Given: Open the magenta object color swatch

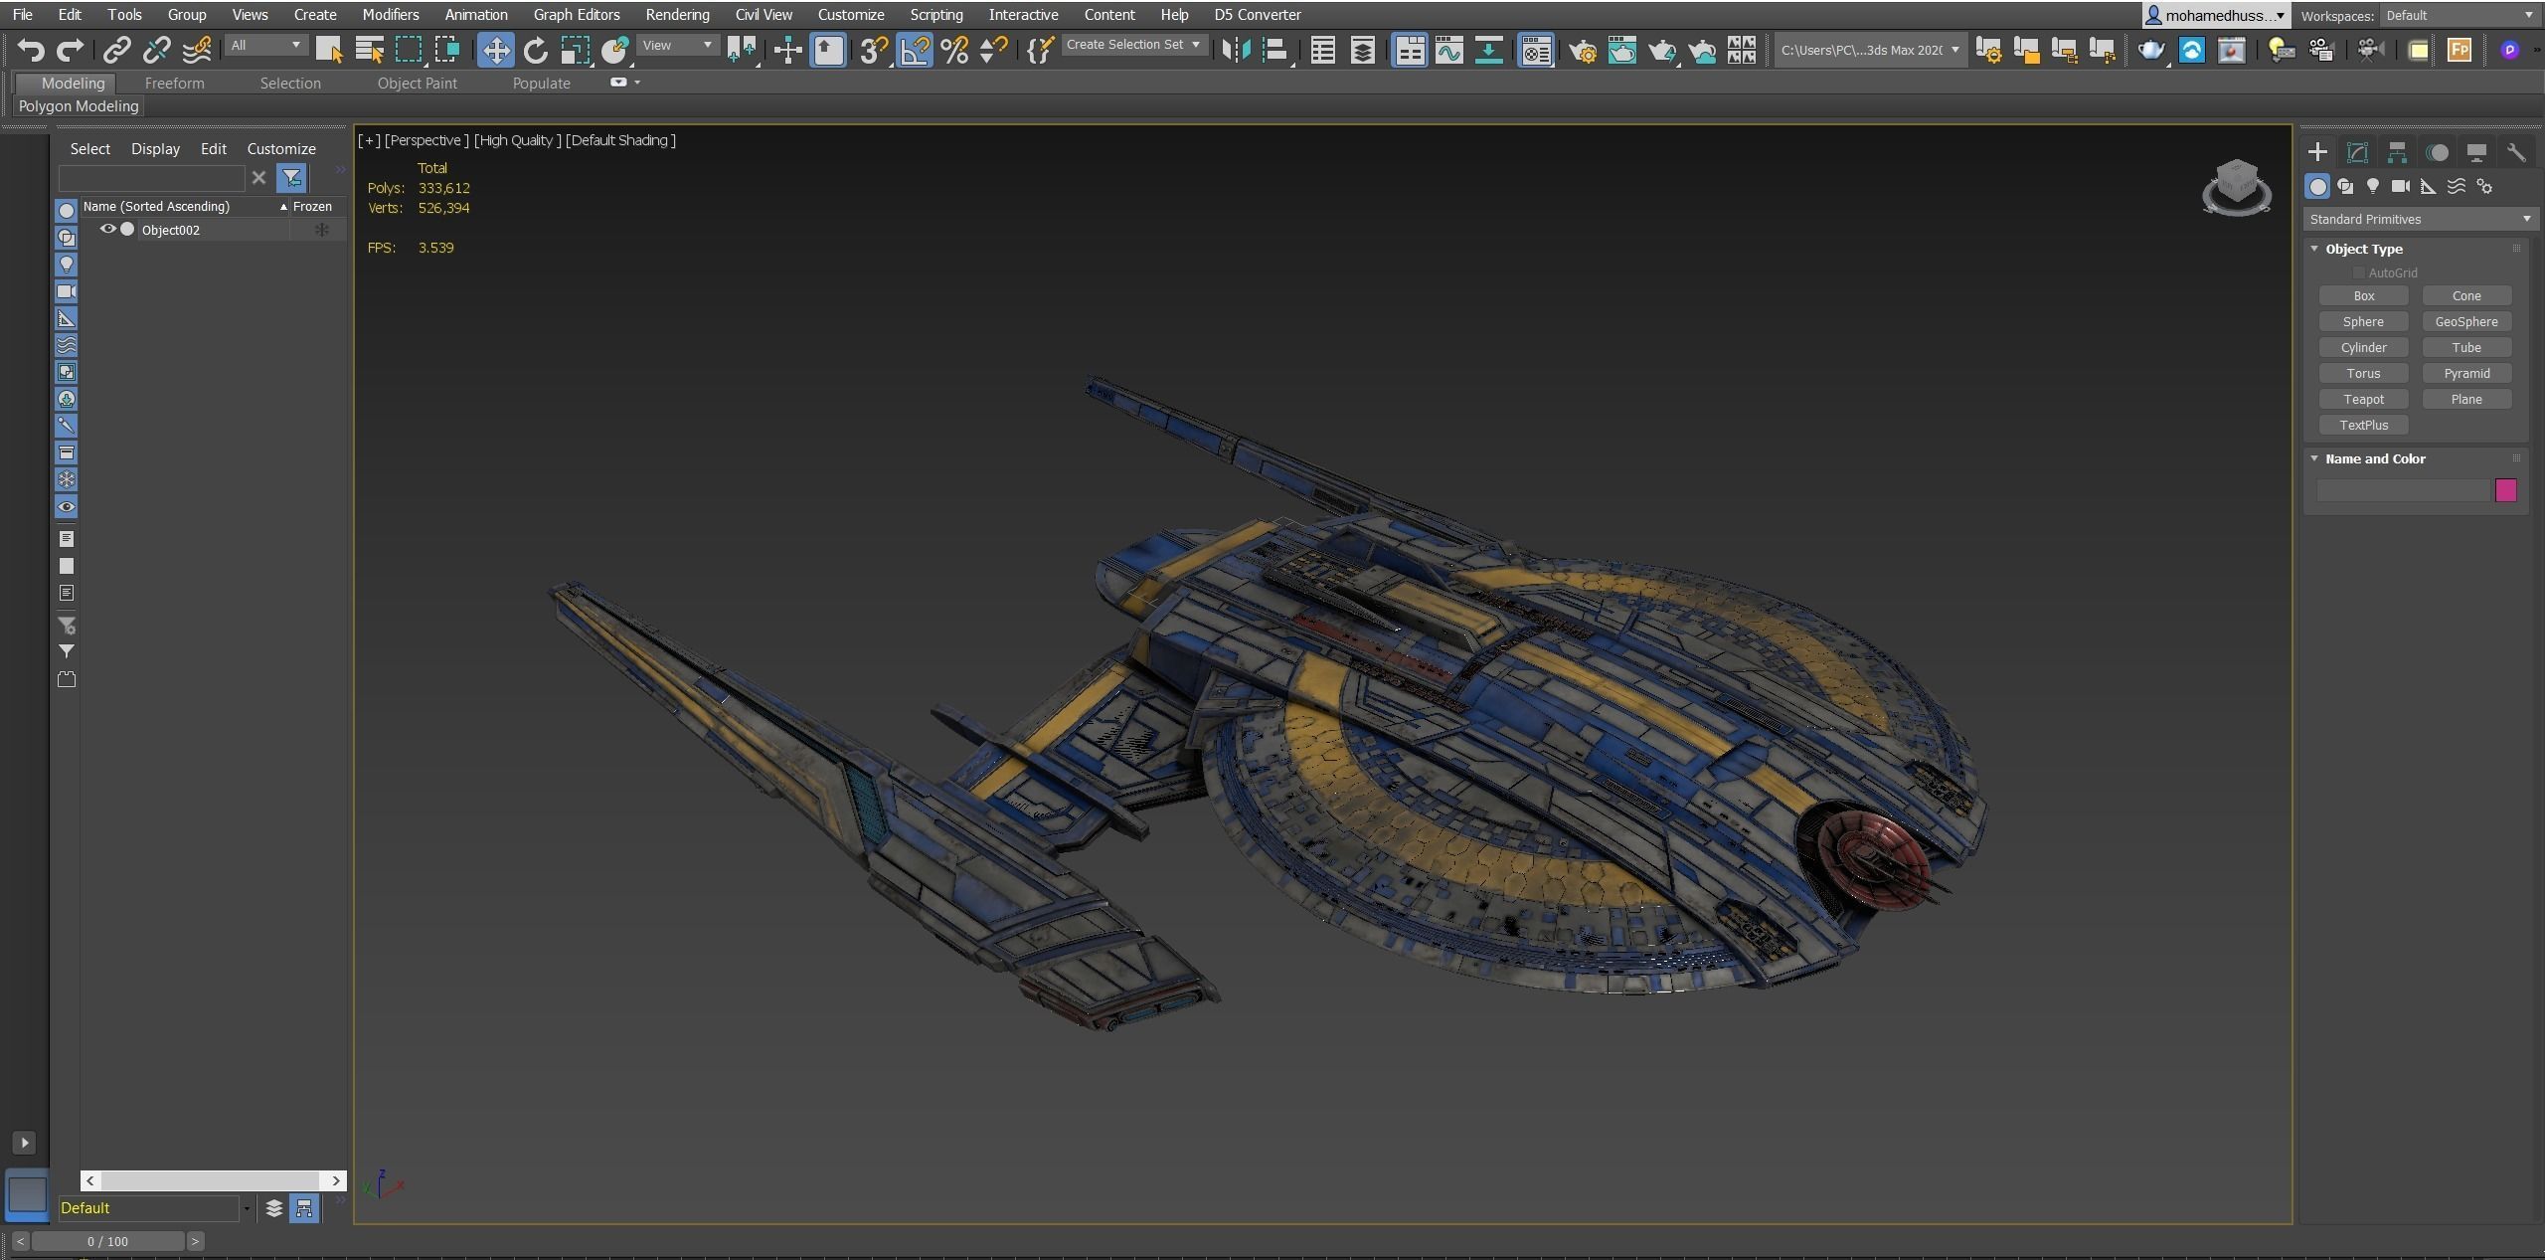Looking at the screenshot, I should pyautogui.click(x=2505, y=490).
